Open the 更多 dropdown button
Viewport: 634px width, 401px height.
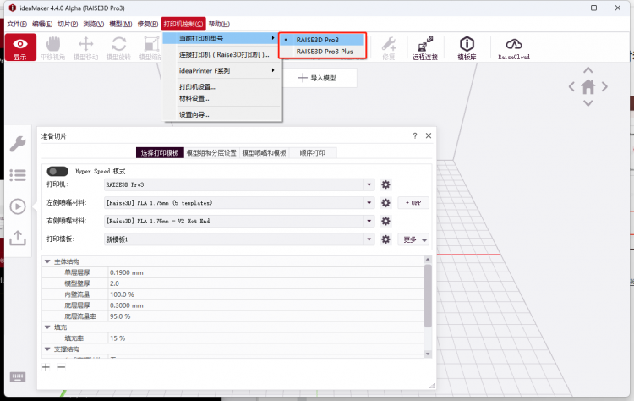[413, 239]
